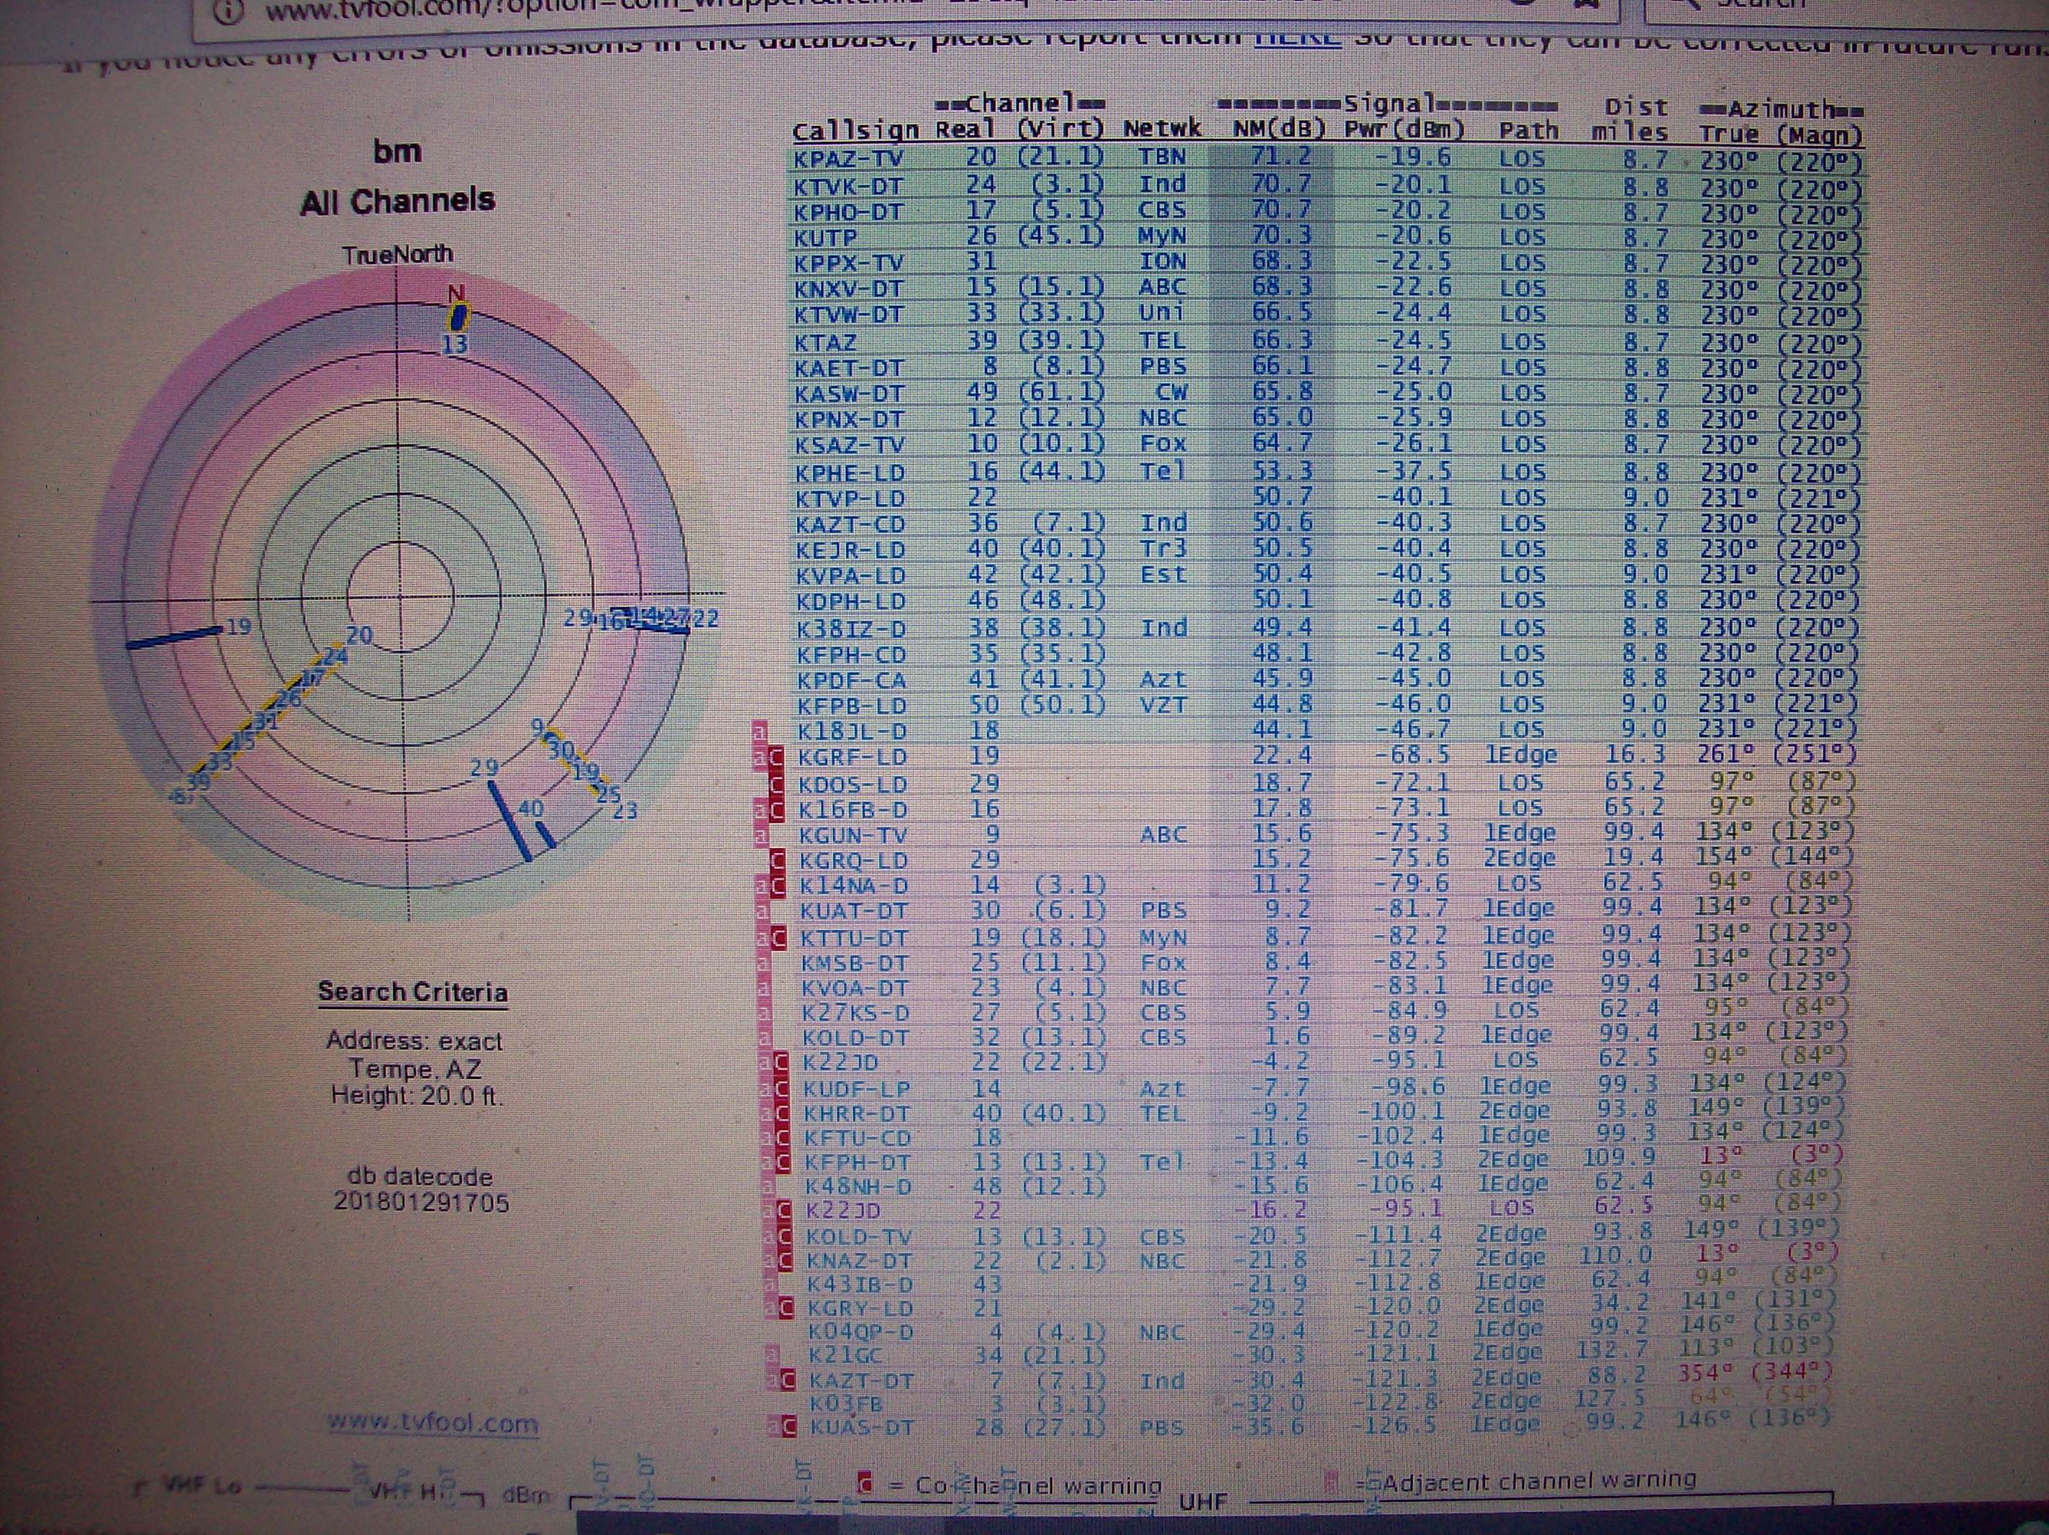Click the 71.2 NM(dB) value for KPAZ-TV
Viewport: 2049px width, 1535px height.
coord(1281,157)
